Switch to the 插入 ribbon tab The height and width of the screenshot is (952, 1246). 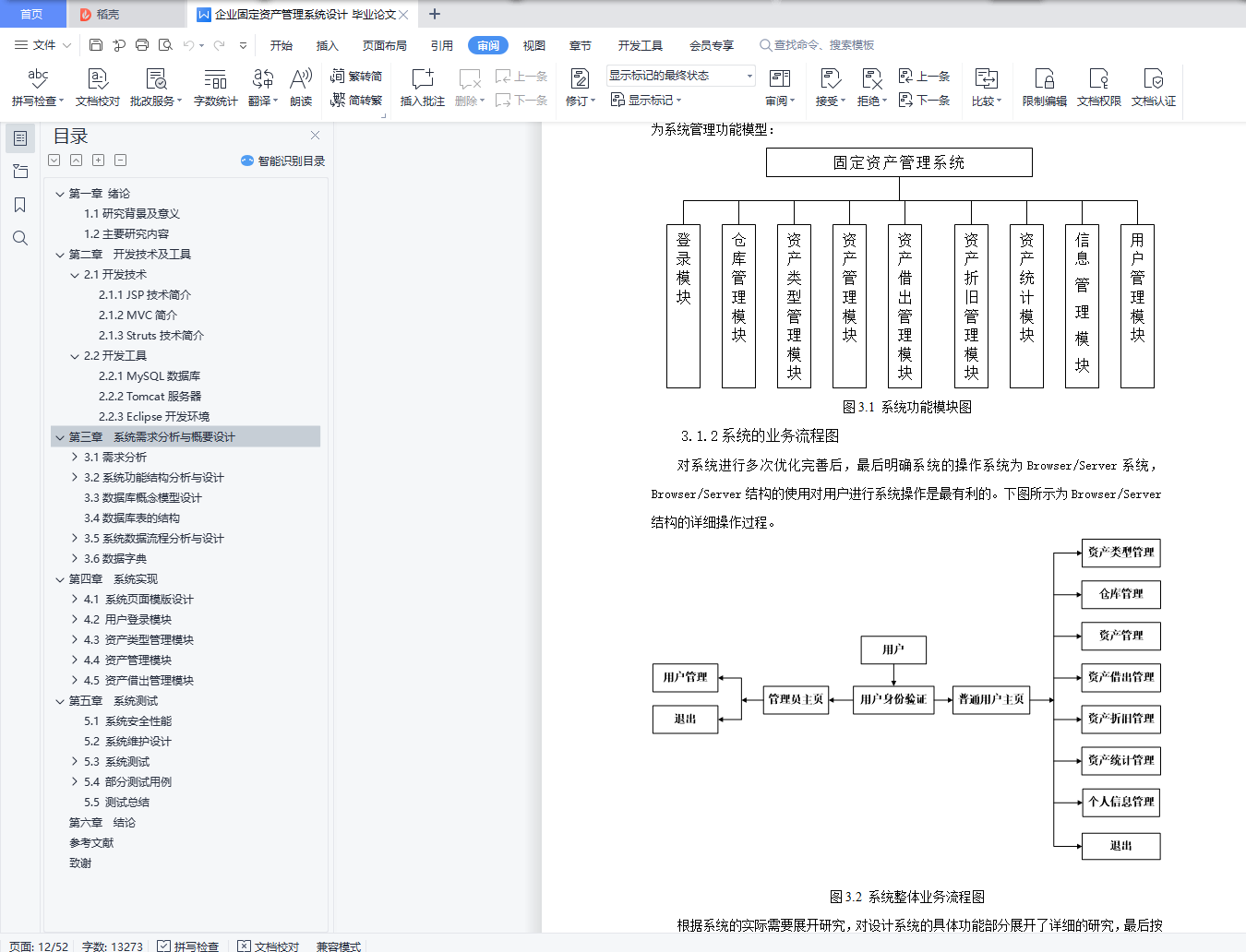(x=328, y=45)
